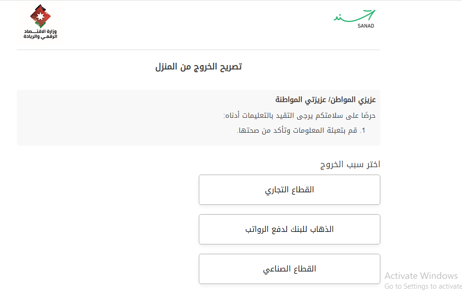Click the line حرصًا على سلامتكم يرجى التقيد
462x291 pixels.
pos(299,115)
